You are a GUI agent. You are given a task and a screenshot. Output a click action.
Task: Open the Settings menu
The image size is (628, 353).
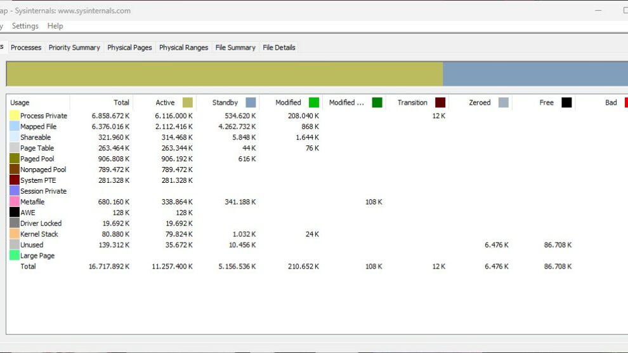point(25,26)
